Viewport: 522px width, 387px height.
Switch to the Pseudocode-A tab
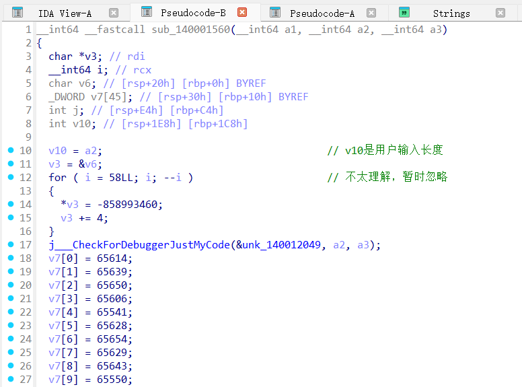pyautogui.click(x=322, y=13)
